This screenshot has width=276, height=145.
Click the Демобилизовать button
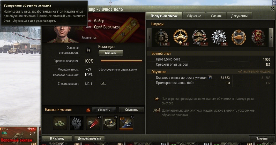coord(89,138)
